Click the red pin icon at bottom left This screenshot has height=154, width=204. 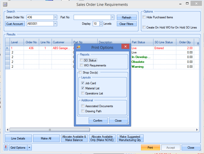click(6, 148)
